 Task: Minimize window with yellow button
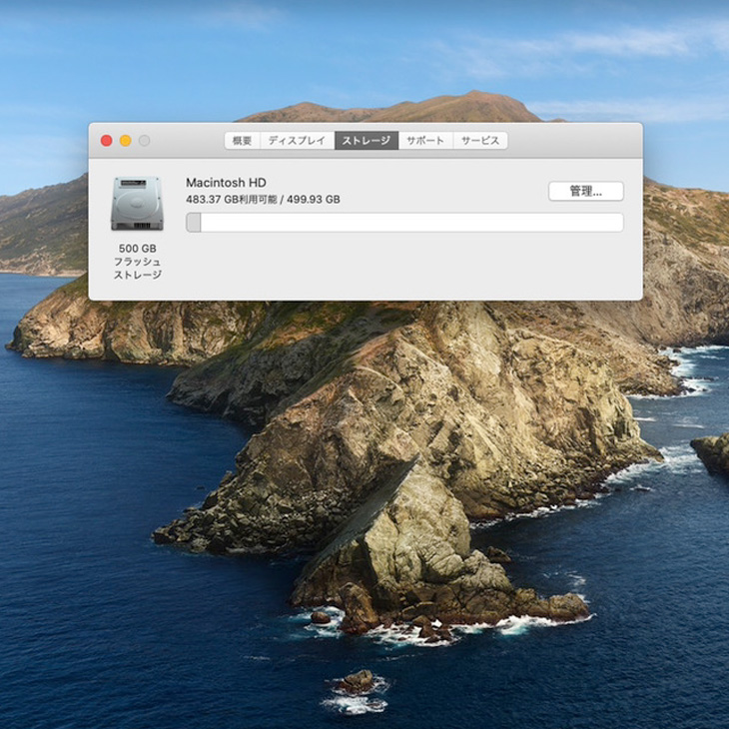pyautogui.click(x=126, y=141)
